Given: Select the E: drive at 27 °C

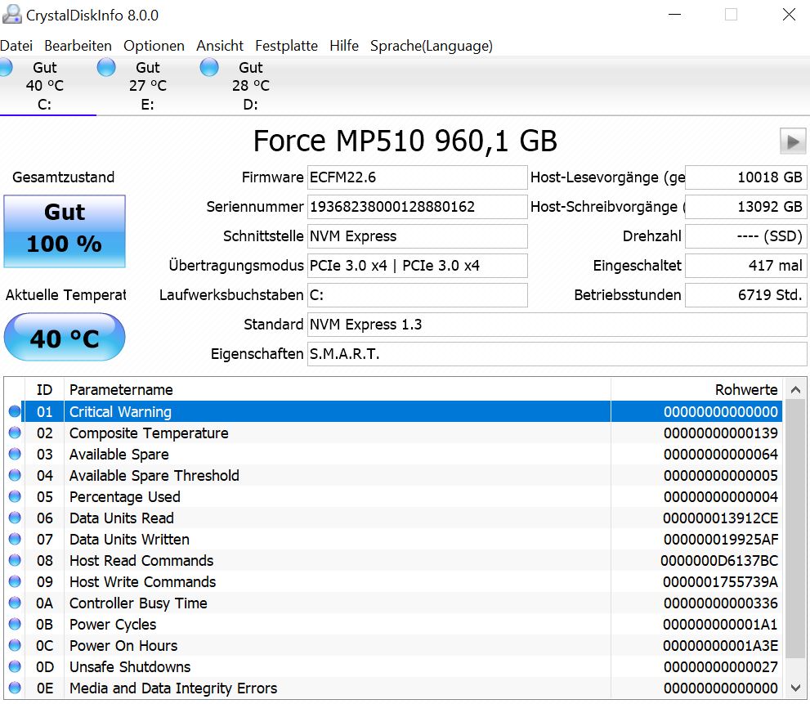Looking at the screenshot, I should coord(148,86).
